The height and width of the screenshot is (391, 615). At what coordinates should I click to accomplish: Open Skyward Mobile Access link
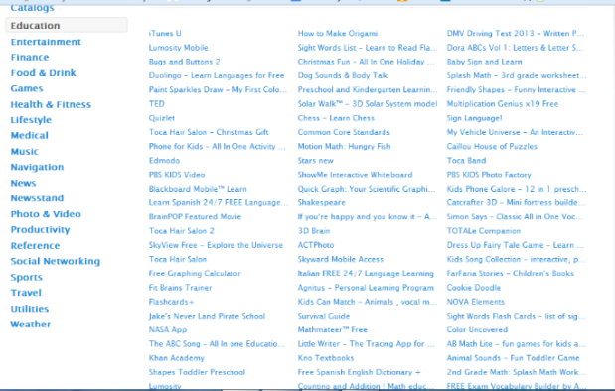pos(340,259)
